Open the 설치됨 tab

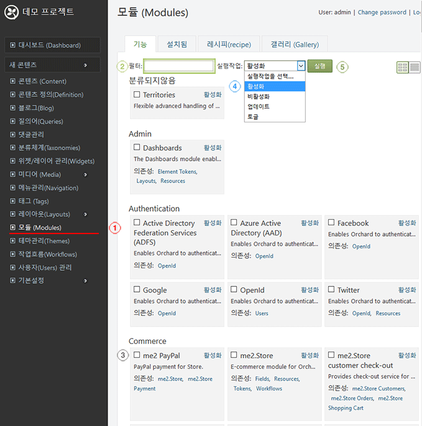click(177, 44)
